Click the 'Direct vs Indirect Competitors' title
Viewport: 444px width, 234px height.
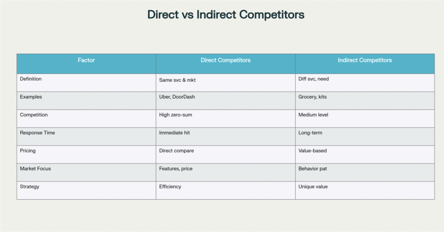[x=226, y=15]
